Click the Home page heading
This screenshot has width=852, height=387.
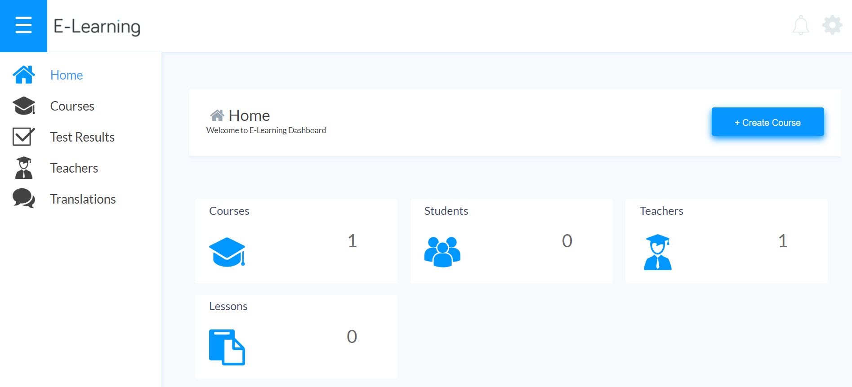[249, 116]
